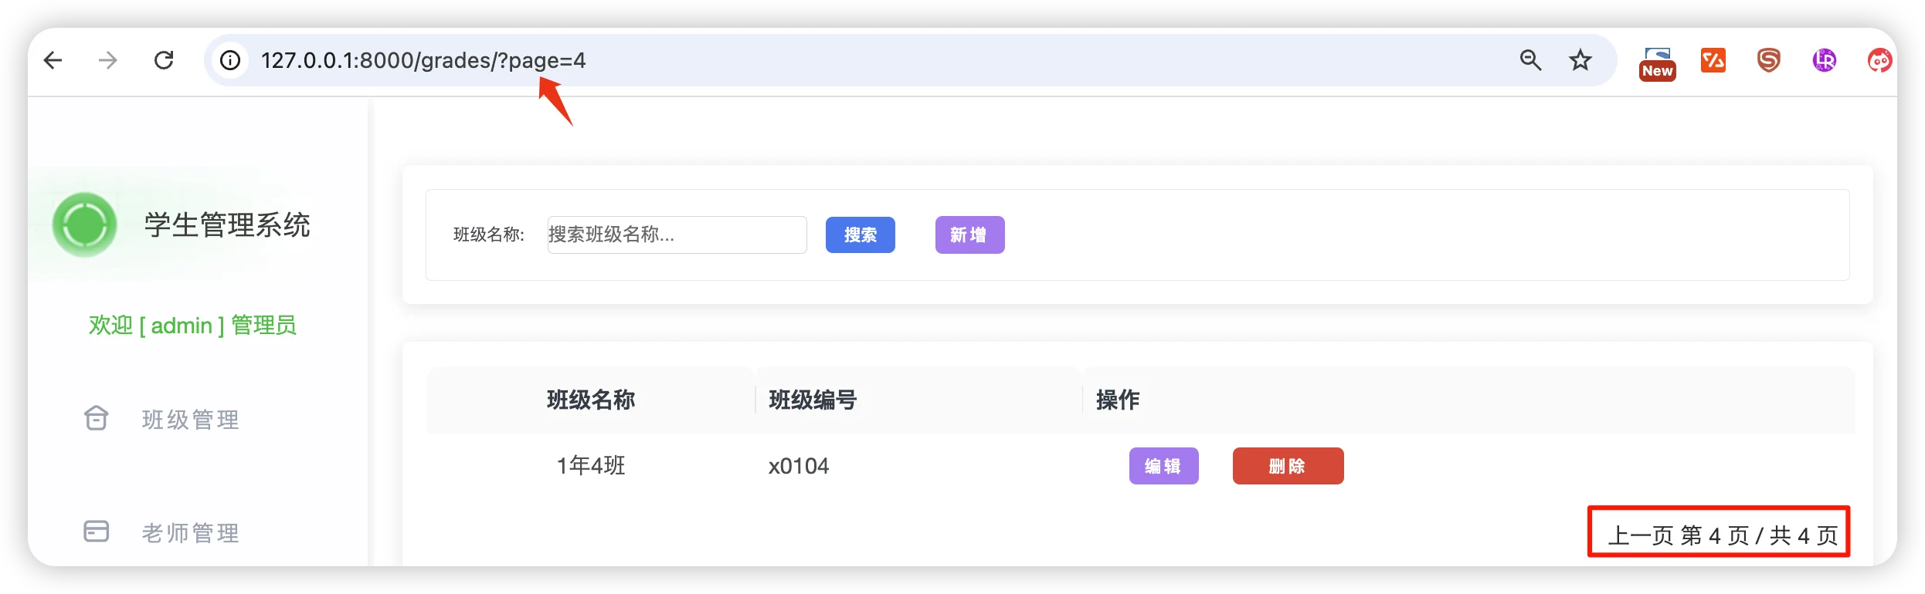Open 班级管理 menu item
Viewport: 1925px width, 594px height.
pyautogui.click(x=191, y=420)
